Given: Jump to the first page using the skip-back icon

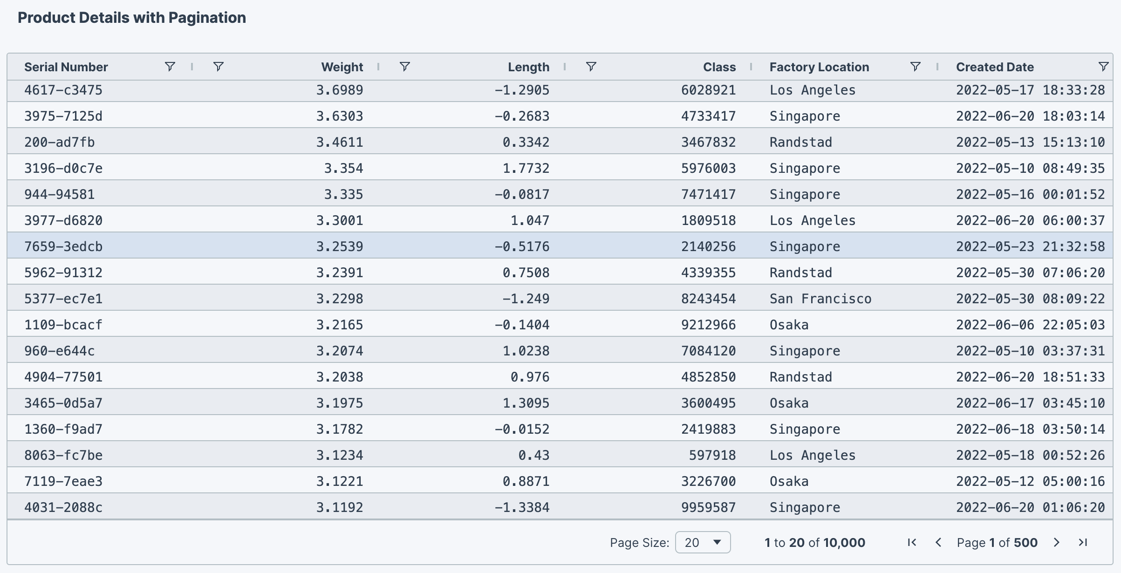Looking at the screenshot, I should point(912,542).
